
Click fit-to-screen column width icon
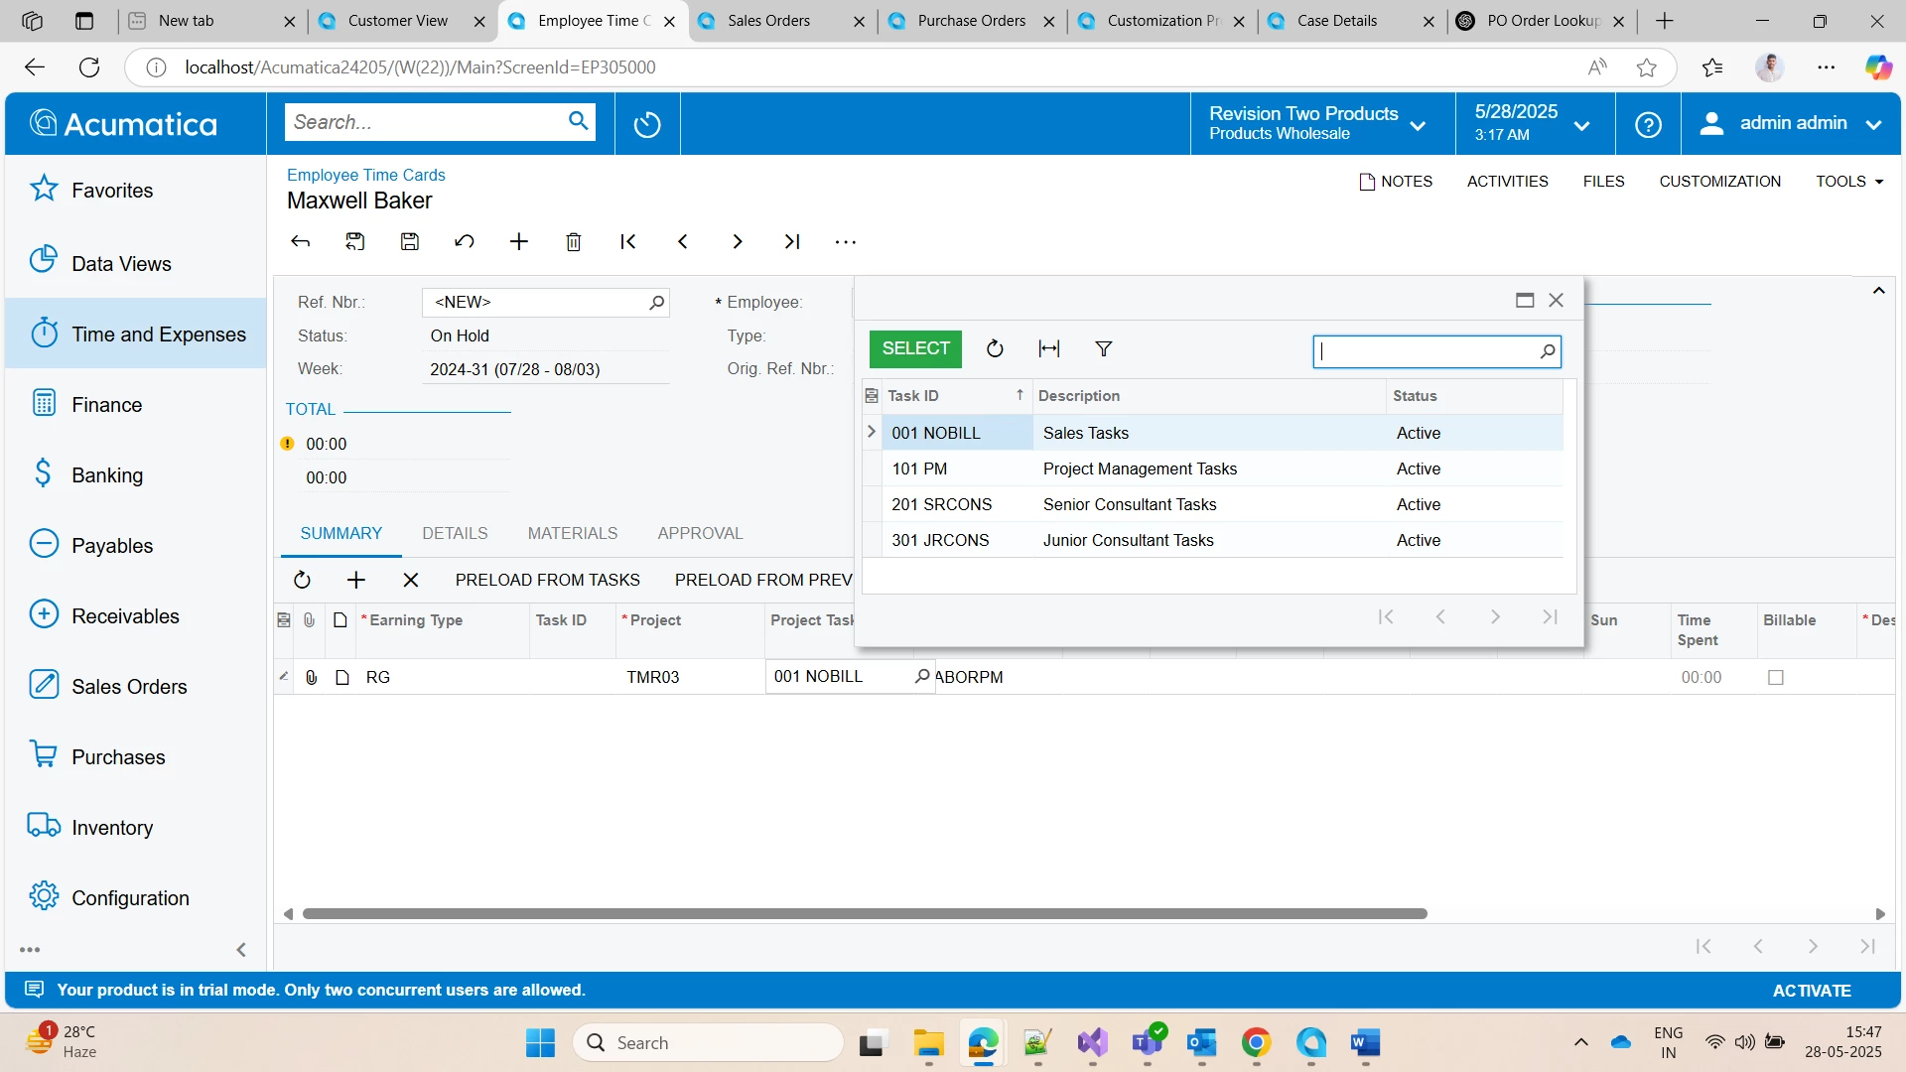pos(1048,348)
